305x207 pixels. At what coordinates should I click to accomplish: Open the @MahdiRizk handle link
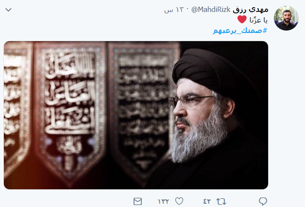[211, 9]
